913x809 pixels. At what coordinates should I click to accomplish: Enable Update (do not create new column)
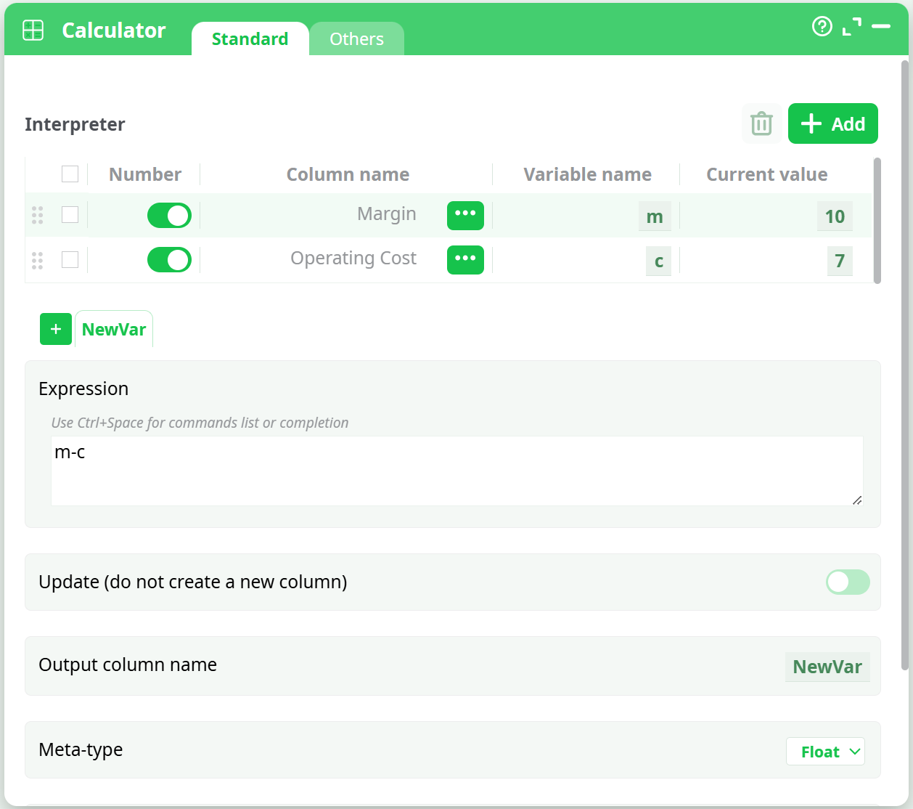(x=847, y=582)
